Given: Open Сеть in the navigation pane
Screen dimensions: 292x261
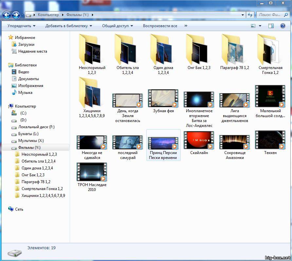Looking at the screenshot, I should (19, 209).
